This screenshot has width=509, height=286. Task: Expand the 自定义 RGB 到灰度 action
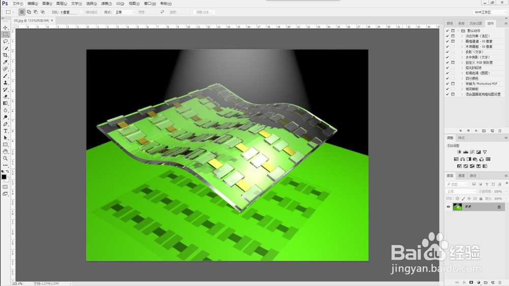pos(462,62)
